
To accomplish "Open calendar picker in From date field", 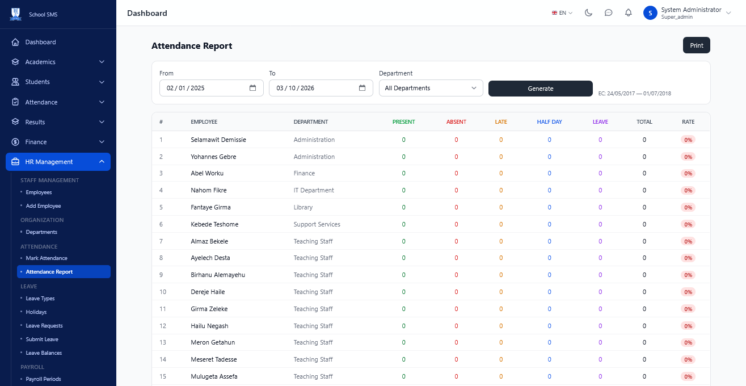I will pos(253,88).
